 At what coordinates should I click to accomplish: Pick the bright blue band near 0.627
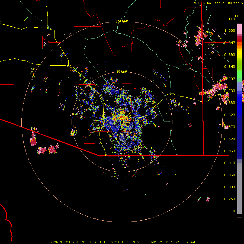[x=239, y=106]
